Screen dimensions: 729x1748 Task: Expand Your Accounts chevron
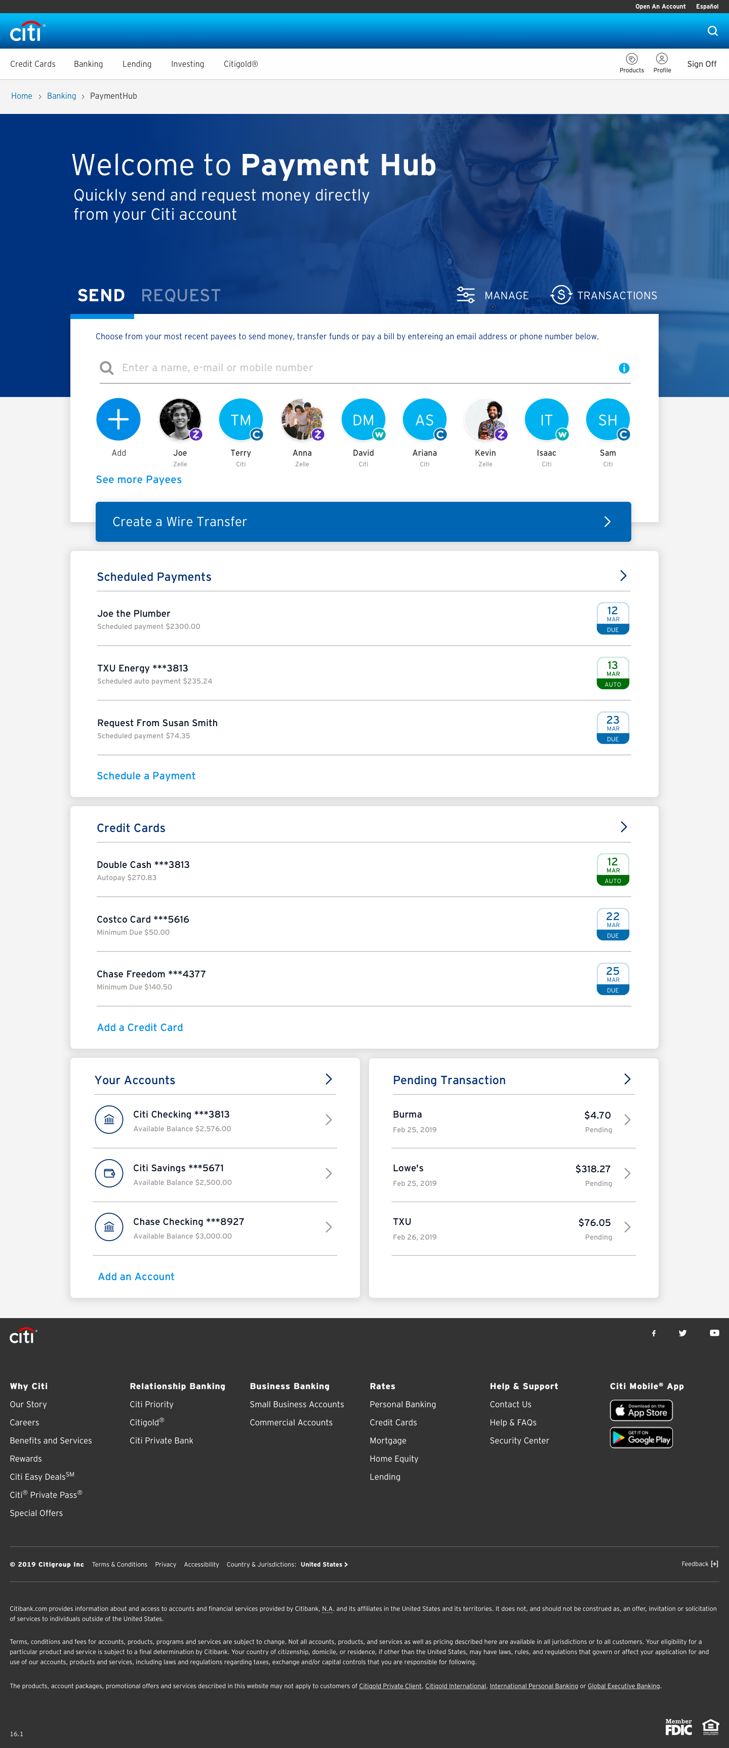point(328,1079)
